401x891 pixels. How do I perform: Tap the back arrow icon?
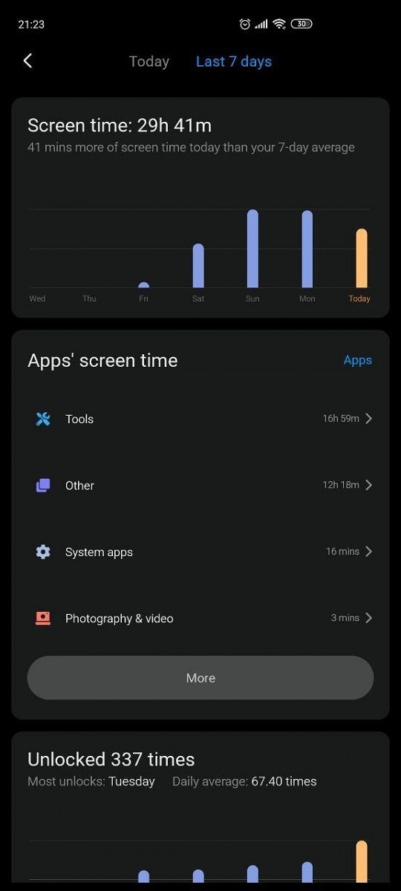pos(27,61)
